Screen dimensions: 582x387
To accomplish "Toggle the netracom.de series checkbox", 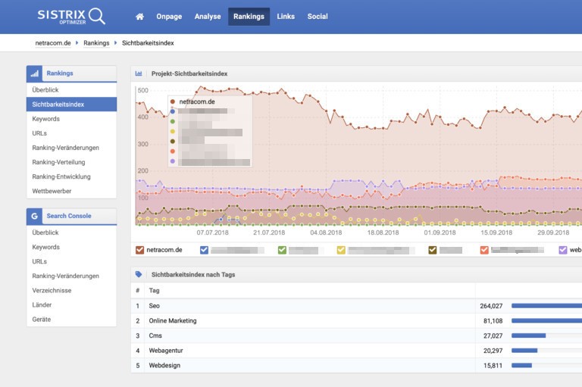I will [x=139, y=250].
